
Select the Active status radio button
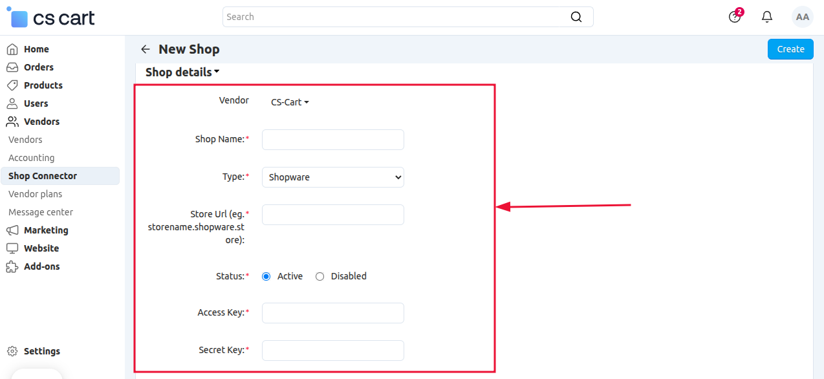266,276
